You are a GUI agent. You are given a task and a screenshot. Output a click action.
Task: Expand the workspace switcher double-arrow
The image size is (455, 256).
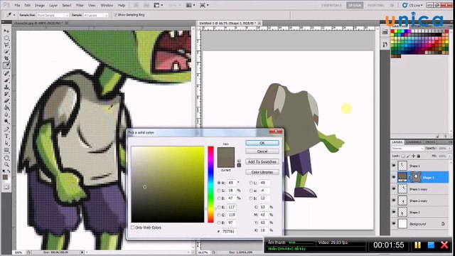(392, 5)
